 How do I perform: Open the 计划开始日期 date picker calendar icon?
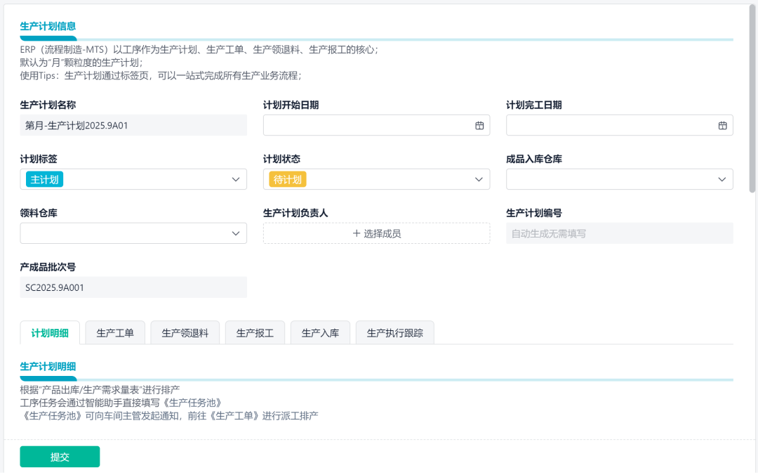click(479, 125)
